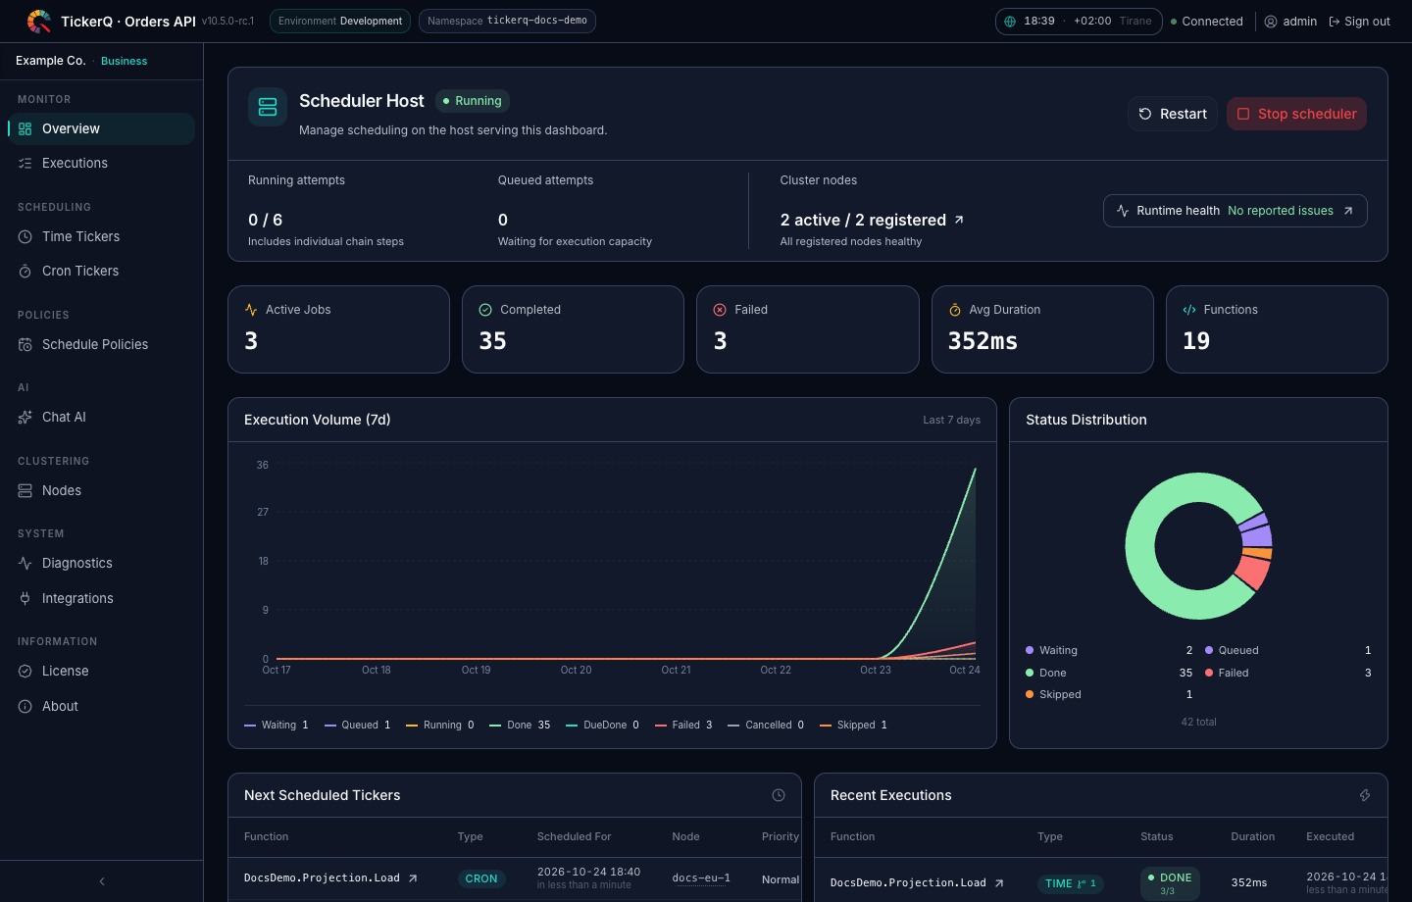Restart the scheduler
Image resolution: width=1412 pixels, height=902 pixels.
click(x=1173, y=114)
